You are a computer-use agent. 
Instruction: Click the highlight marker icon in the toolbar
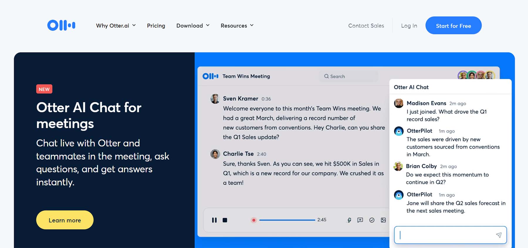click(x=349, y=220)
